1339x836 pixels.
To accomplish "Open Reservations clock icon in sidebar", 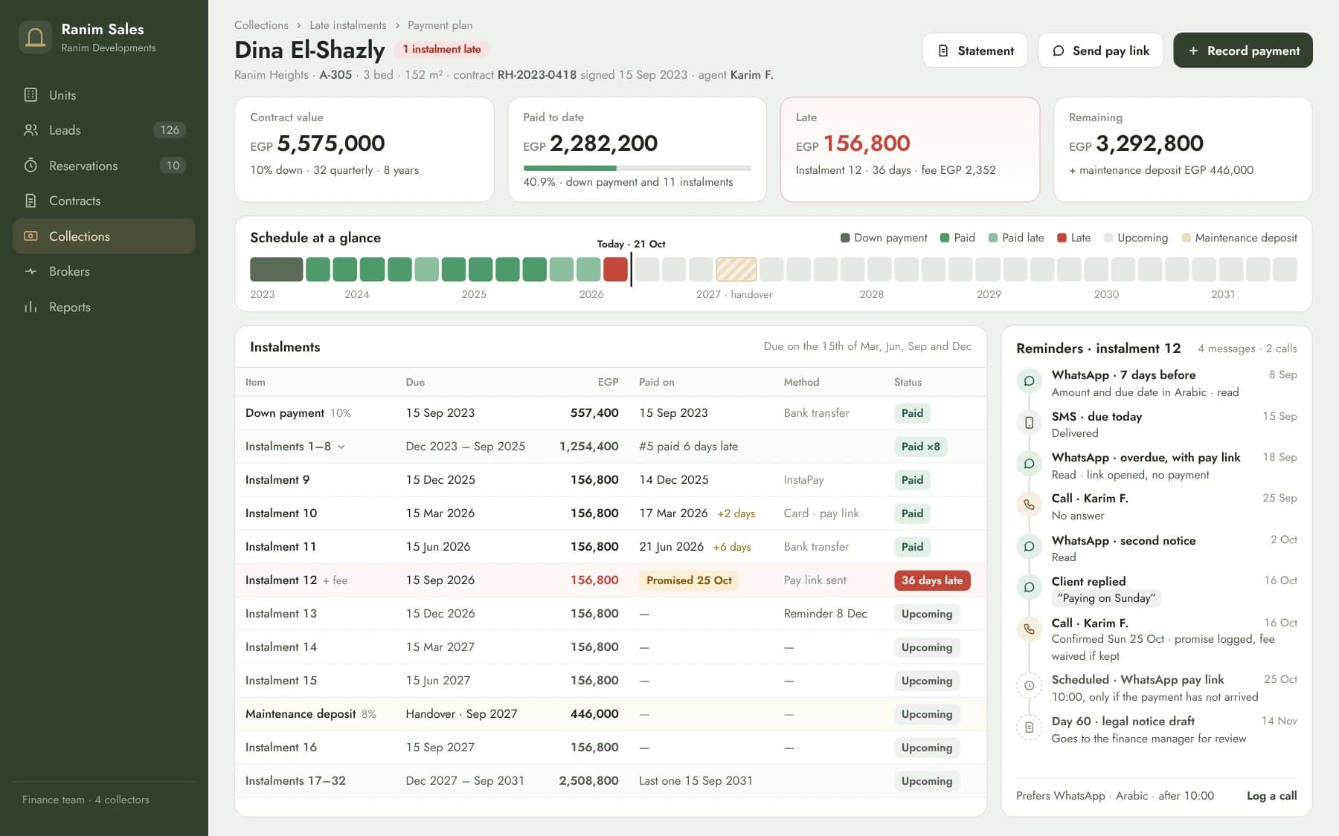I will [30, 166].
